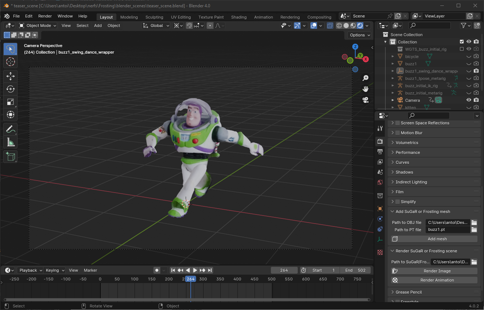Screen dimensions: 484x310
Task: Choose the Measure tool
Action: (10, 142)
